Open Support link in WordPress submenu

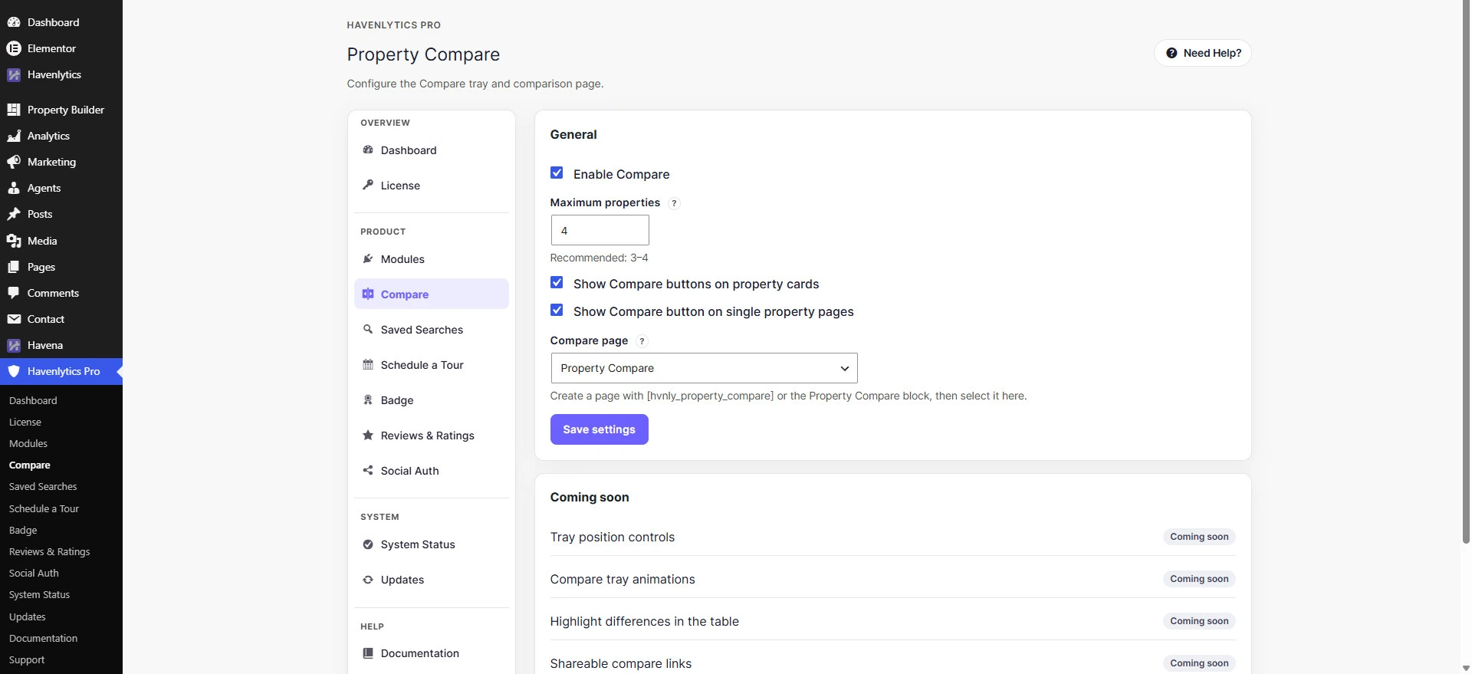(x=27, y=659)
